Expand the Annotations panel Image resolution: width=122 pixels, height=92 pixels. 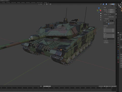coord(106,43)
